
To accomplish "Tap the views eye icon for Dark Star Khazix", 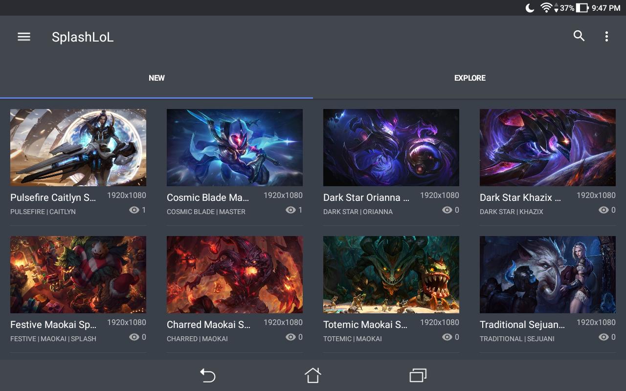I will 604,210.
